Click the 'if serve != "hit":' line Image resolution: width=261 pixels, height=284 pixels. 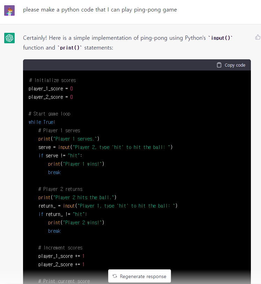[x=60, y=156]
